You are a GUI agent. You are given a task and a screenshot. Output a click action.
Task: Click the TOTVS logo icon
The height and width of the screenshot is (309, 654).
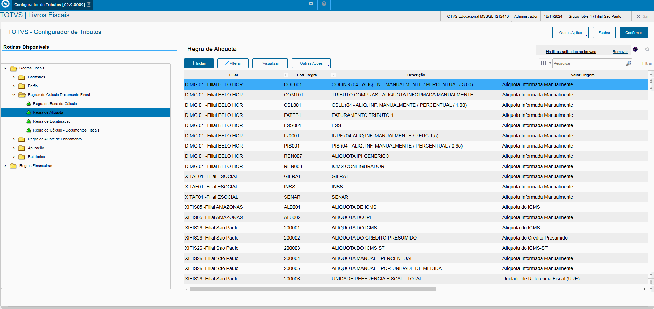tap(5, 4)
